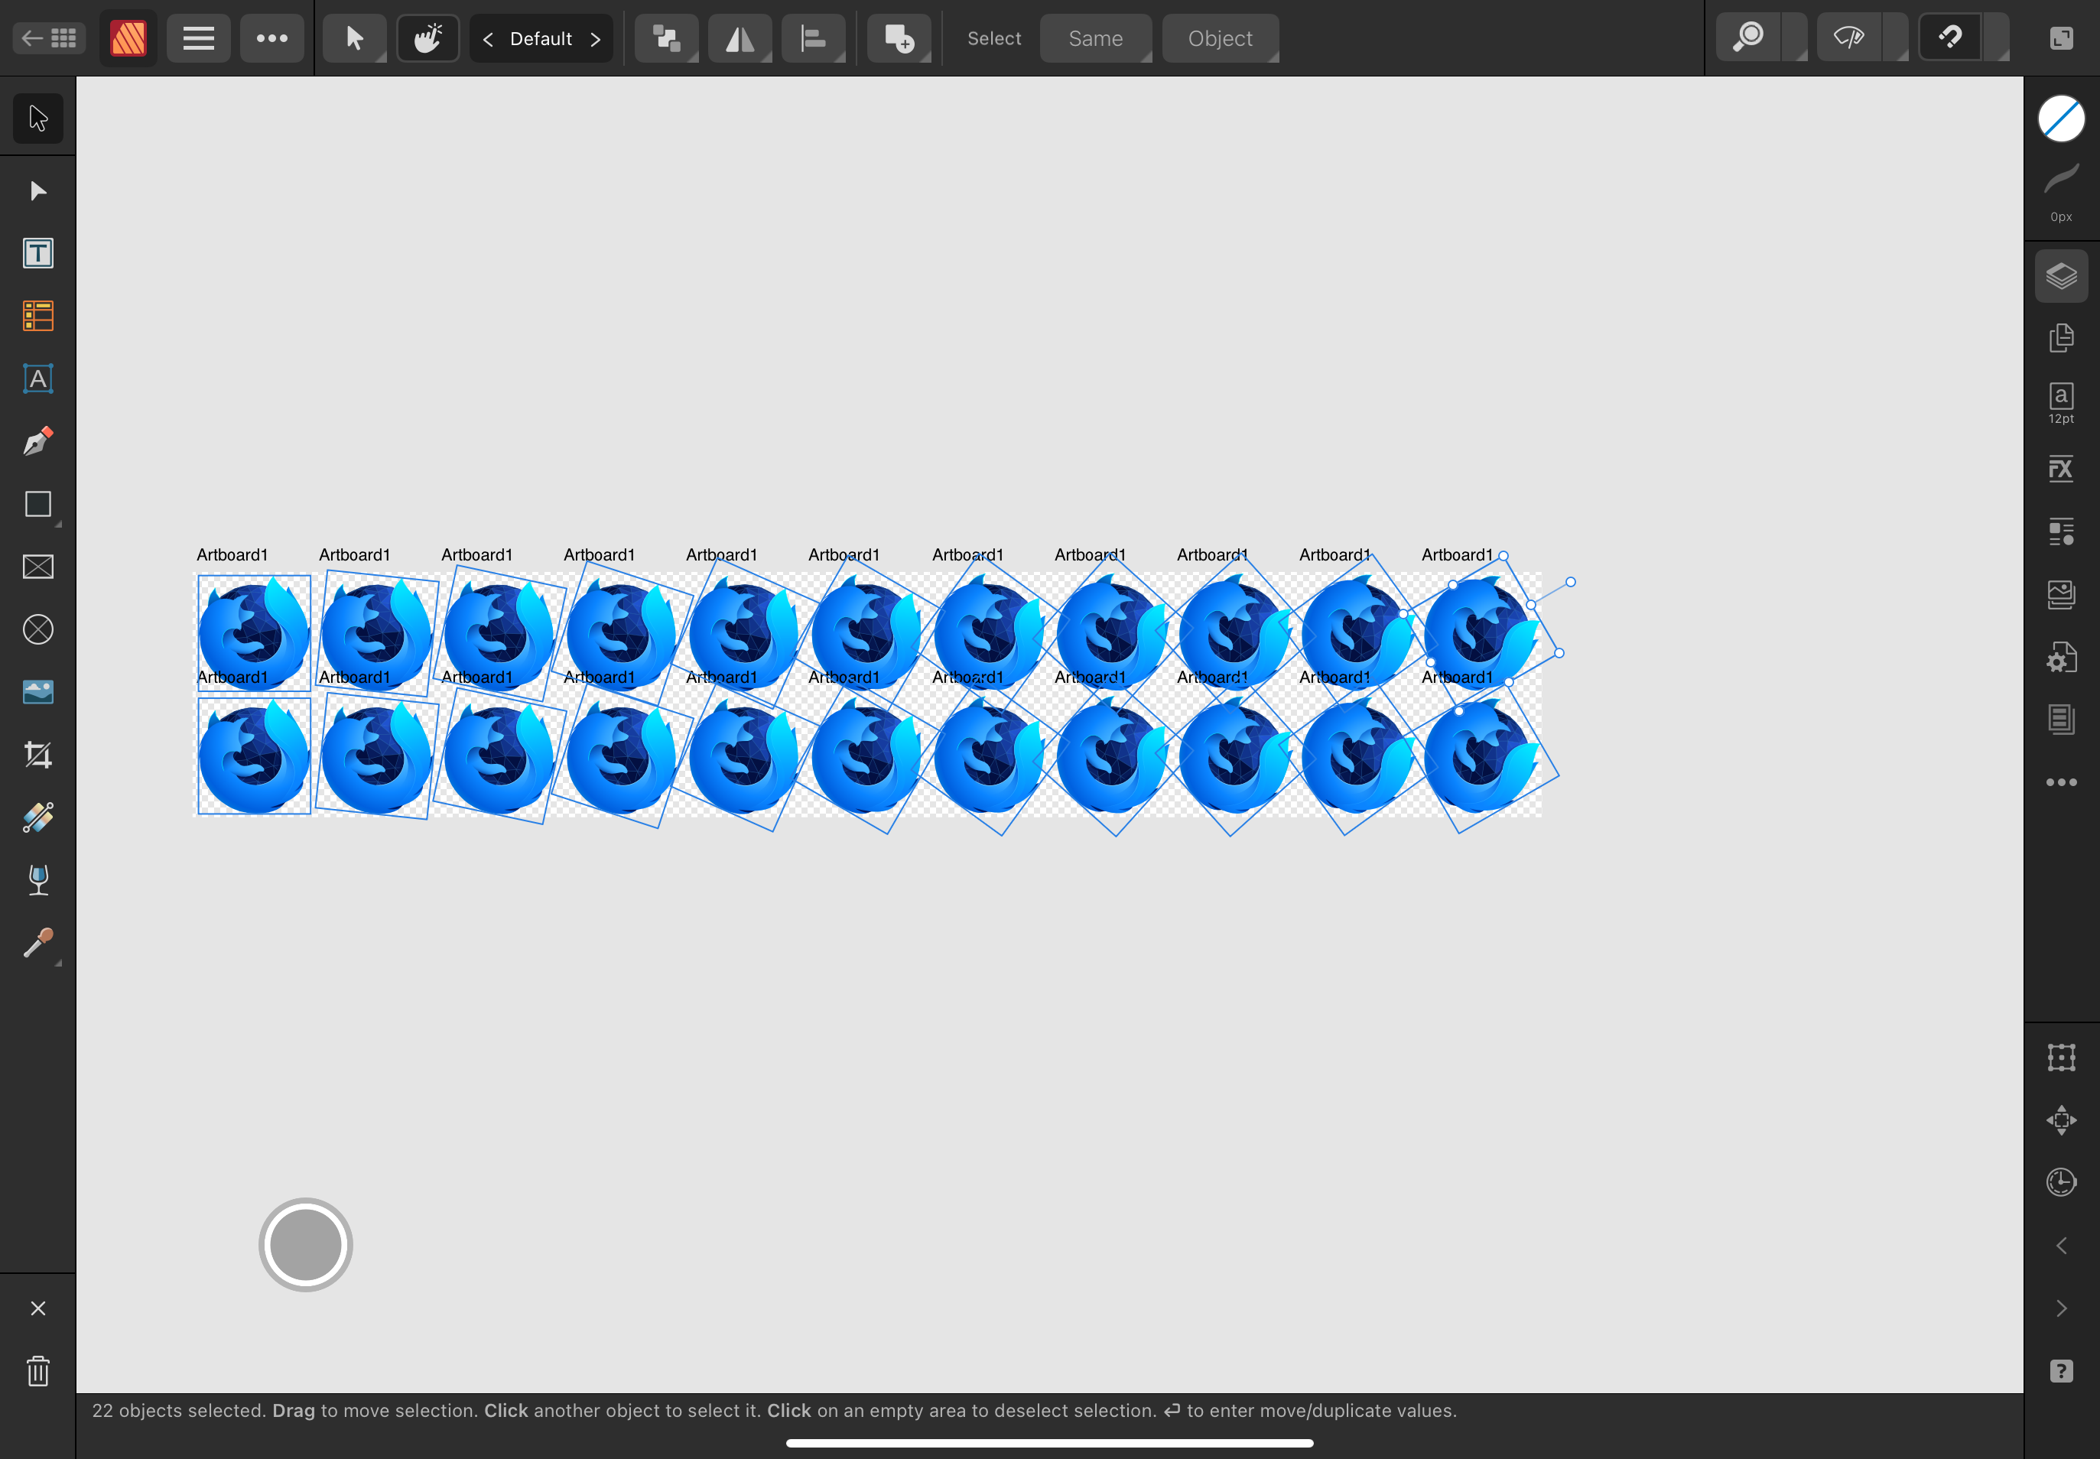Toggle the view mode eye icon
Image resolution: width=2100 pixels, height=1459 pixels.
click(1849, 38)
